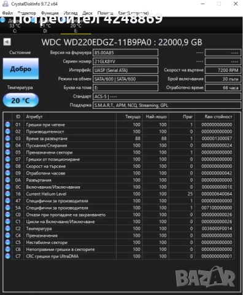
Task: Select the Време за развъртане attribute text
Action: [47, 138]
